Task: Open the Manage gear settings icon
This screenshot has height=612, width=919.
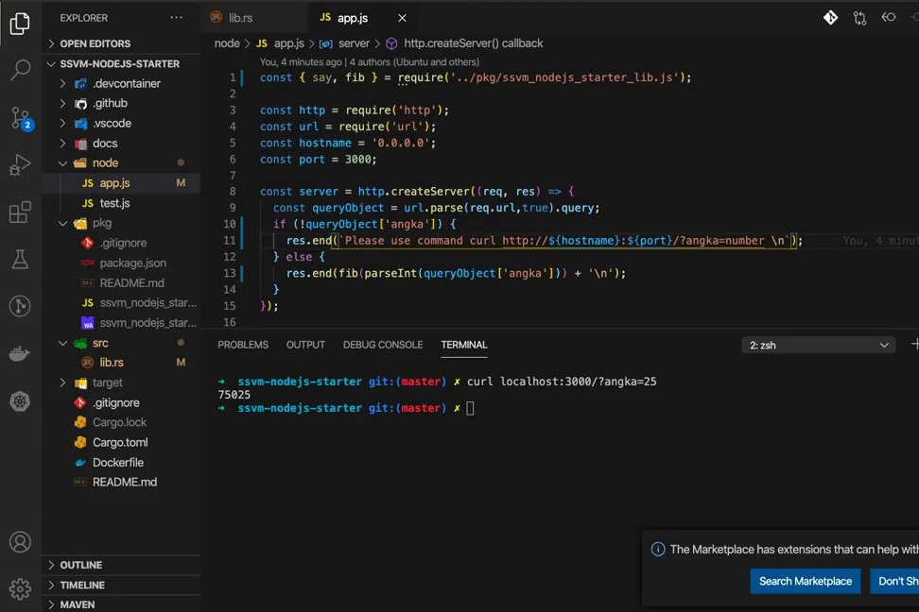Action: (20, 588)
